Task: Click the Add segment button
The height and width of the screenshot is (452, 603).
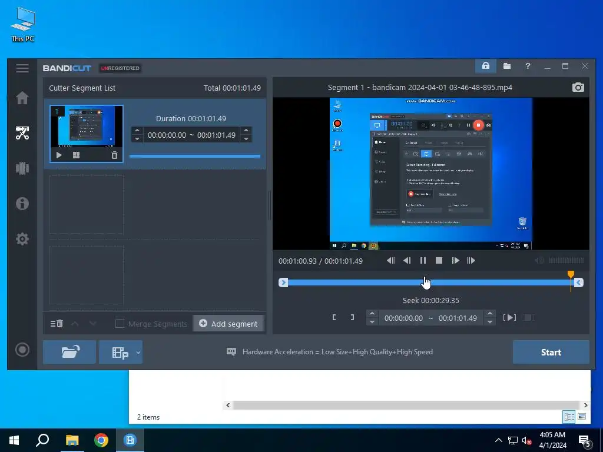Action: tap(228, 324)
